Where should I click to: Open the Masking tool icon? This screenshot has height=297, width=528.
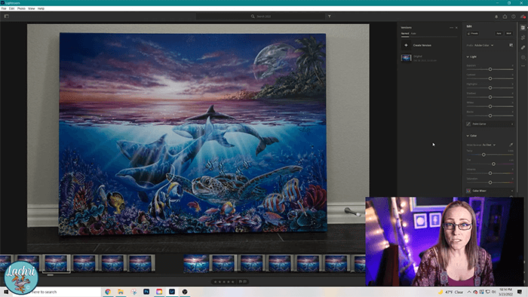(x=523, y=57)
